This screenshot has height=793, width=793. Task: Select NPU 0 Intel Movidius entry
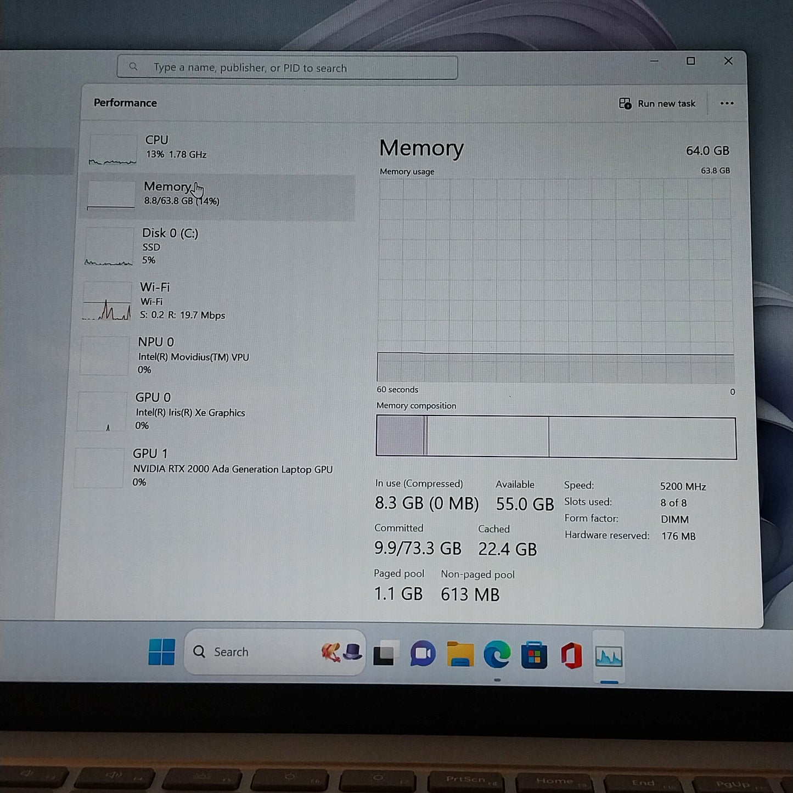(214, 356)
